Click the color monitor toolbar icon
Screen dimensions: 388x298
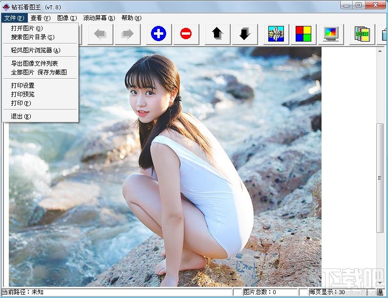pos(331,34)
